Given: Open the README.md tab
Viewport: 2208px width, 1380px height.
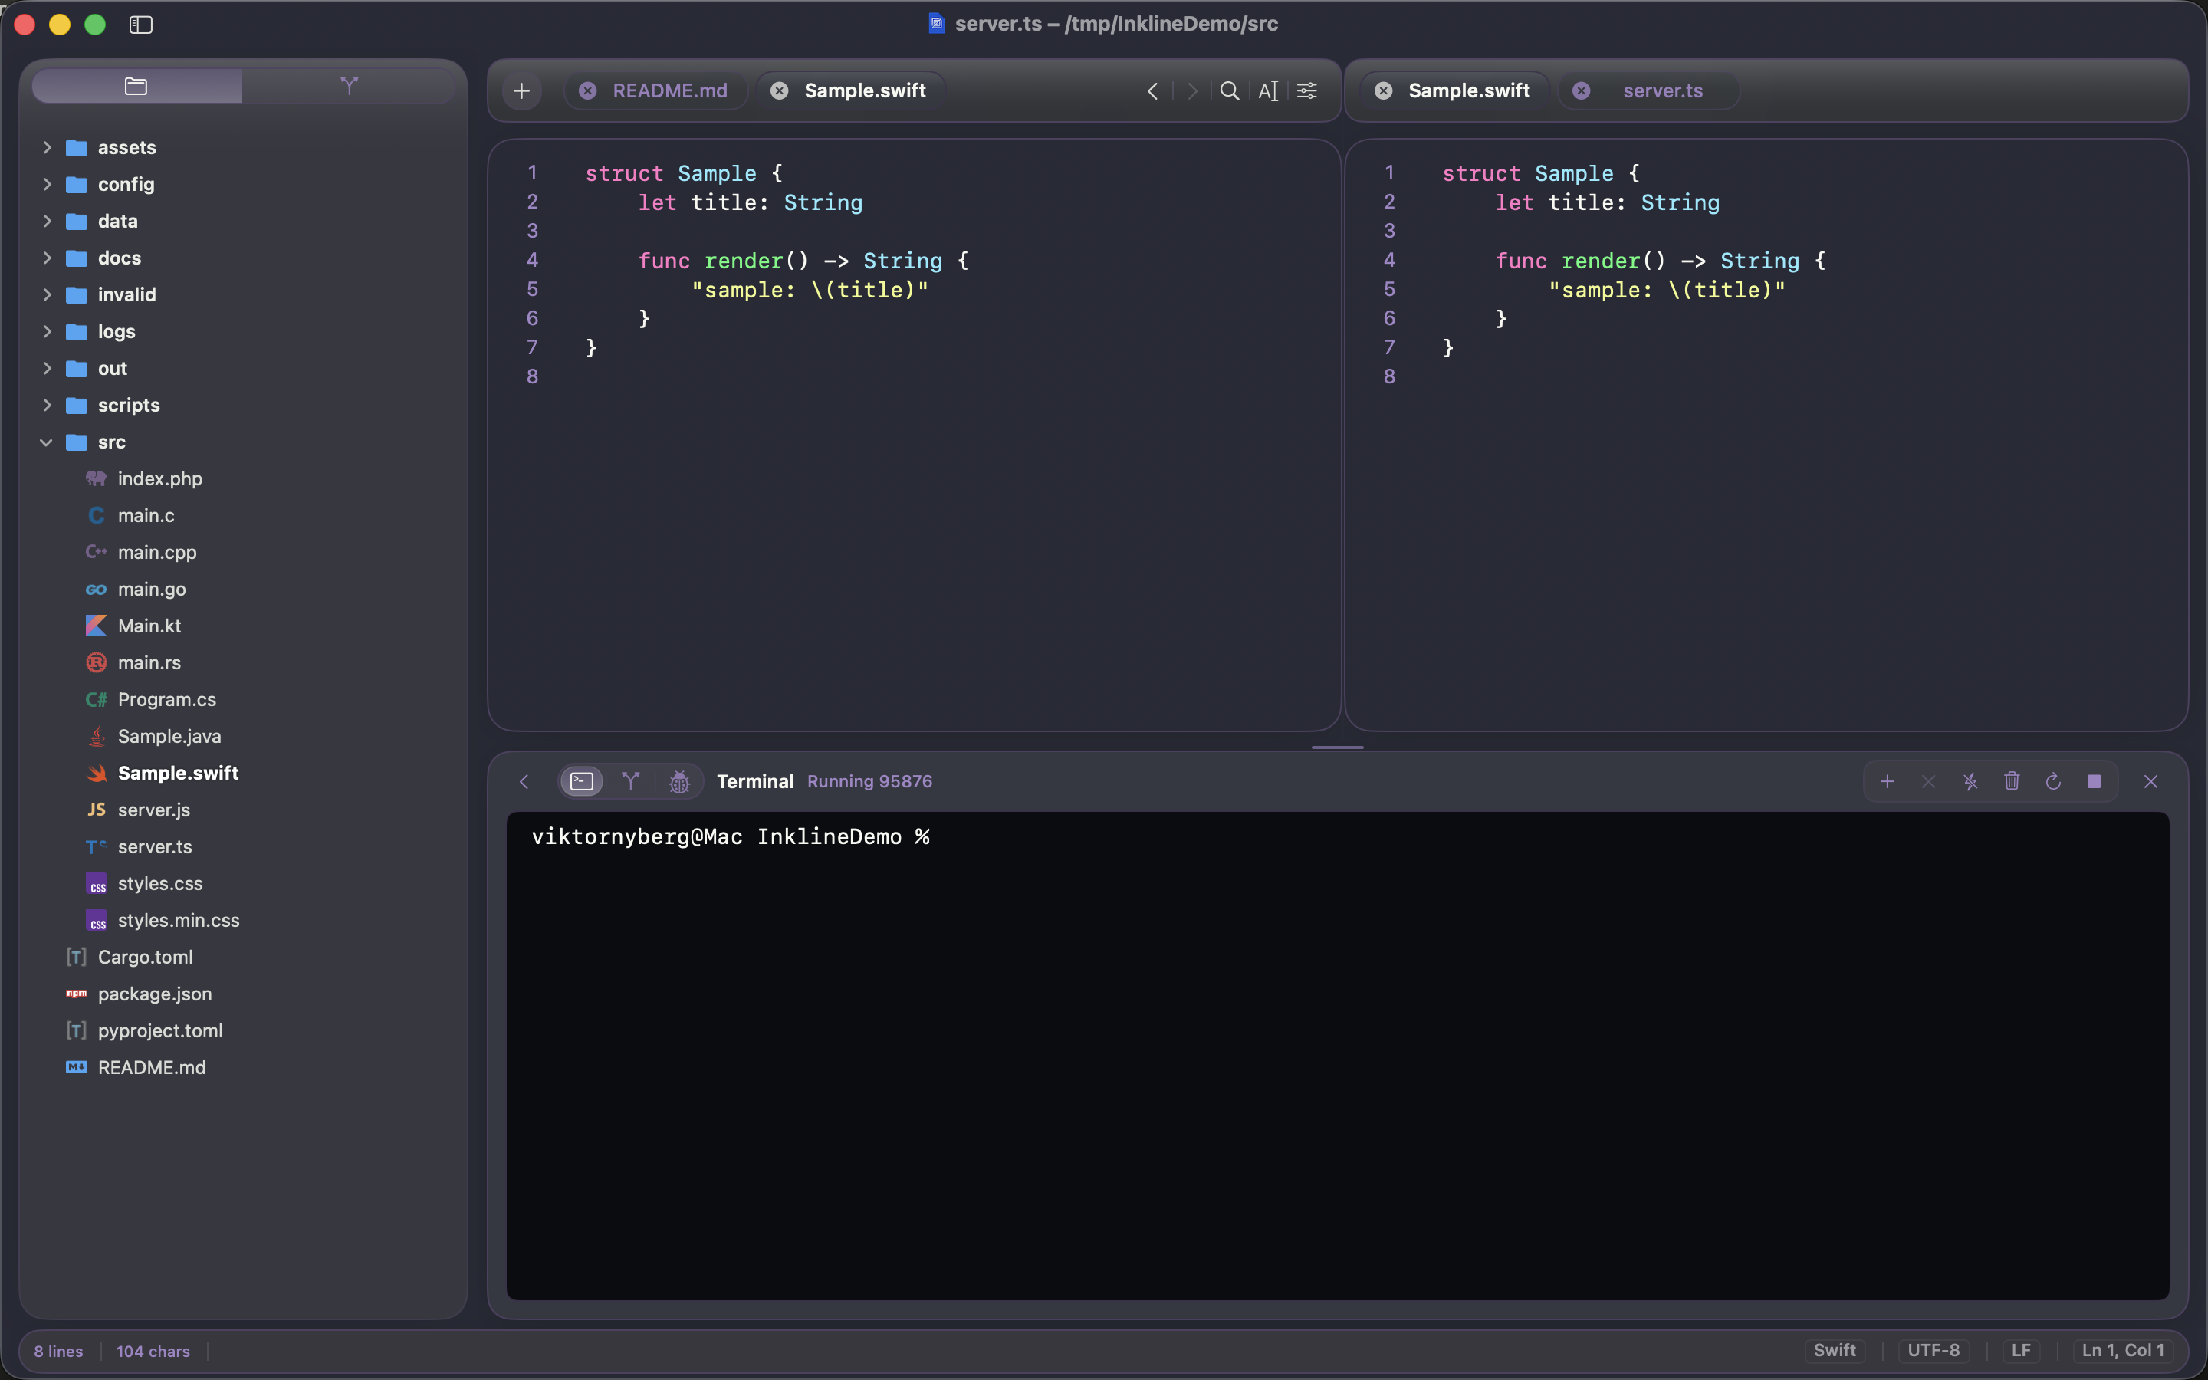Looking at the screenshot, I should (x=670, y=91).
